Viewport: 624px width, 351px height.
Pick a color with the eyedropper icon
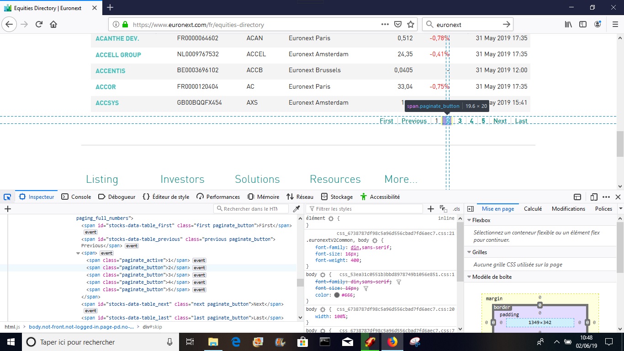point(296,209)
